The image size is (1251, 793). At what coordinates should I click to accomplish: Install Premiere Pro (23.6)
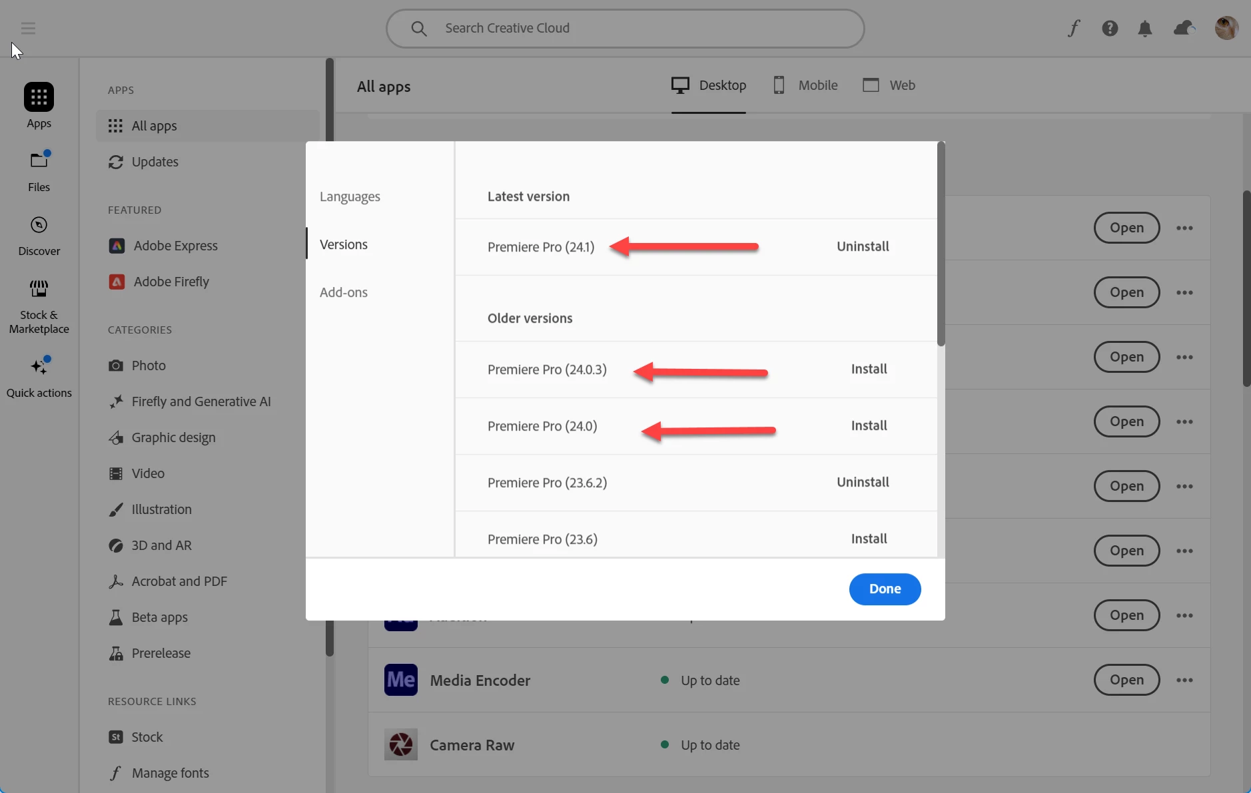click(869, 539)
